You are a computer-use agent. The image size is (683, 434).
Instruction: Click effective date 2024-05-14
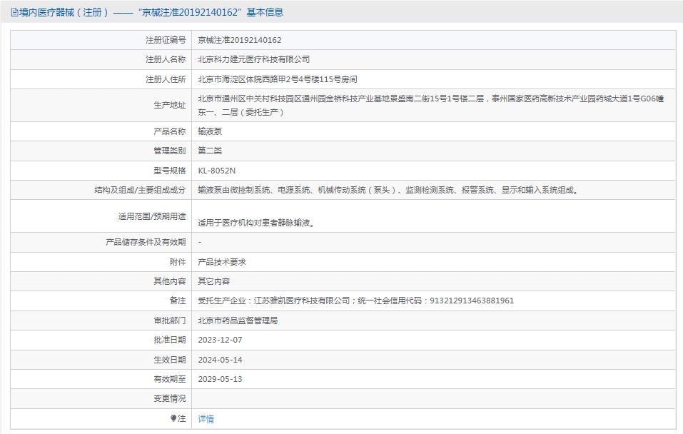tap(220, 360)
